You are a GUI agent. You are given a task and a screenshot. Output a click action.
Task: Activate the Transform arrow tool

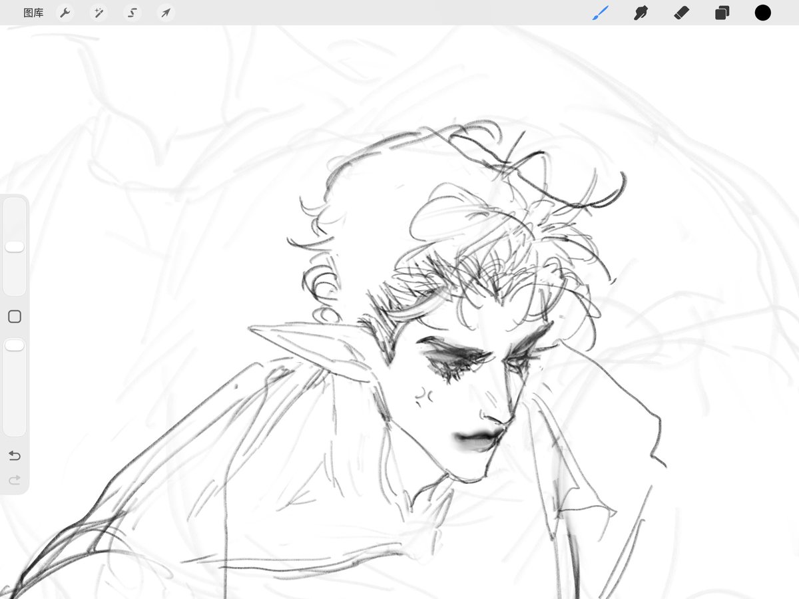coord(166,13)
